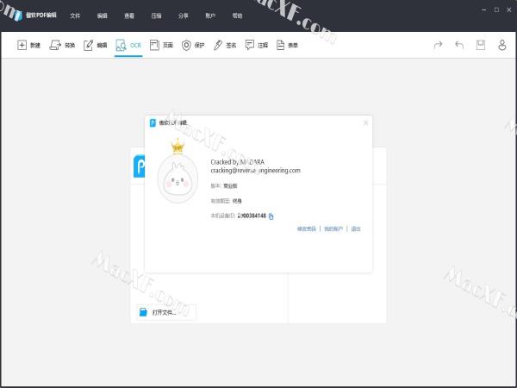Screen dimensions: 517x388
Task: Open the 转换 (Convert) tool in toolbar
Action: (x=62, y=45)
